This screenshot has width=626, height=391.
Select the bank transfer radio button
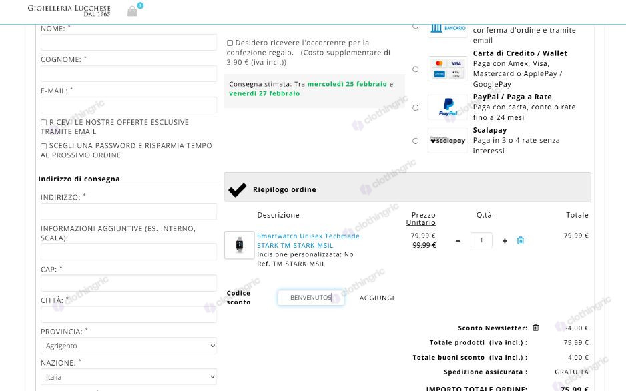416,27
